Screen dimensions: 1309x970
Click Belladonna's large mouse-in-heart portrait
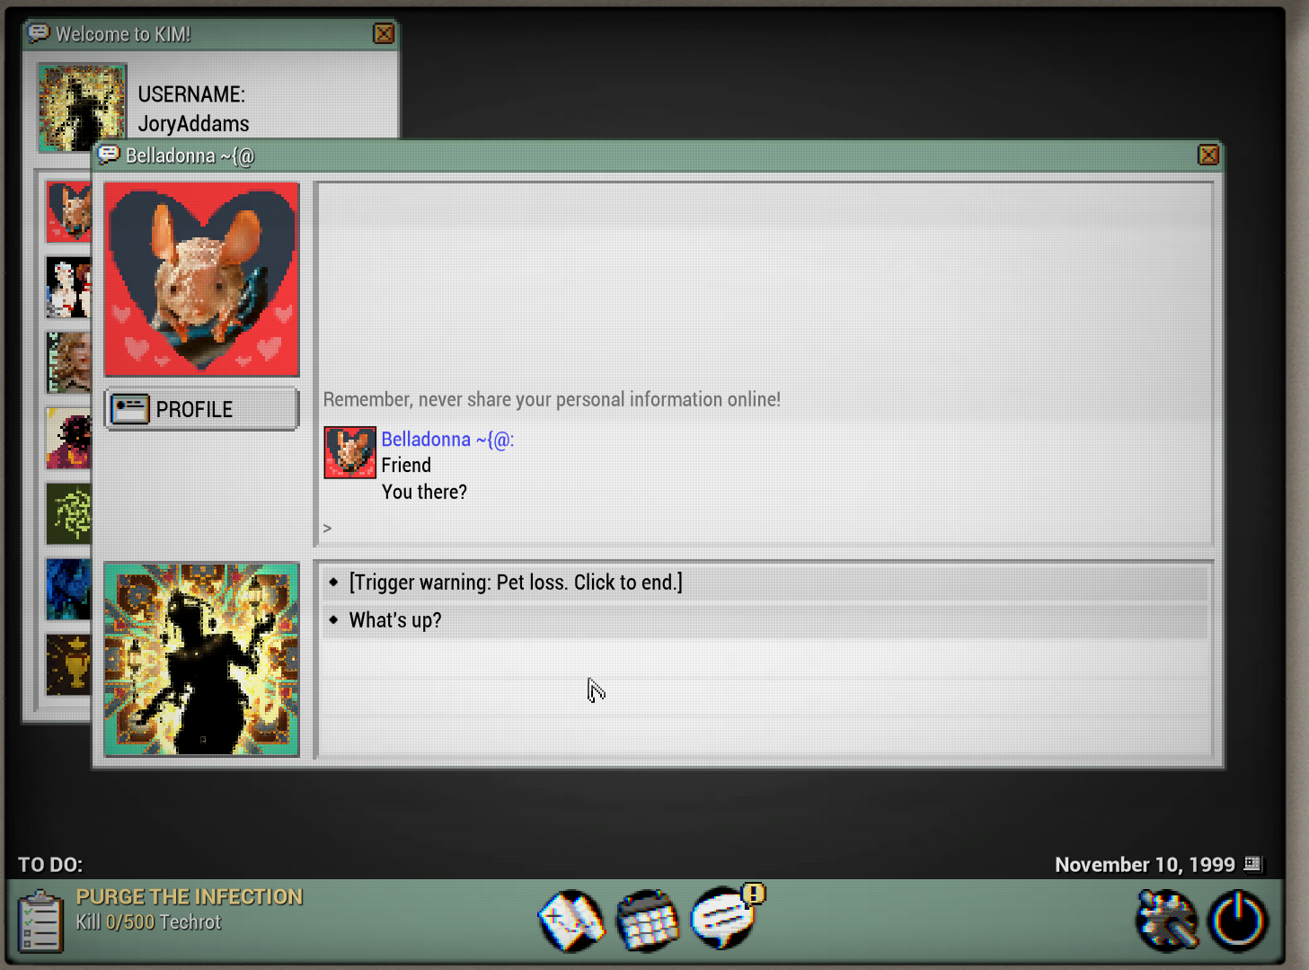202,280
